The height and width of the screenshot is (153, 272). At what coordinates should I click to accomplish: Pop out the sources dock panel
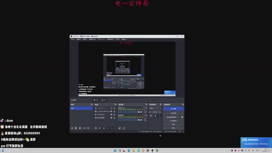[x=115, y=104]
